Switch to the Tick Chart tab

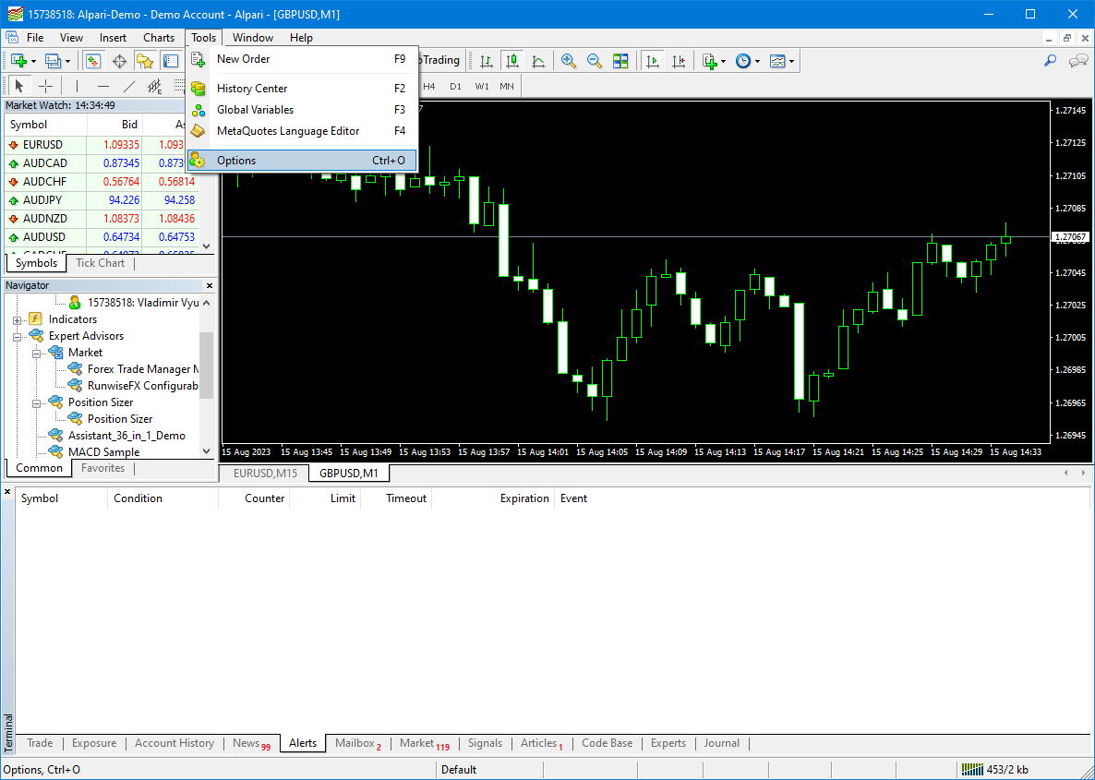coord(100,263)
